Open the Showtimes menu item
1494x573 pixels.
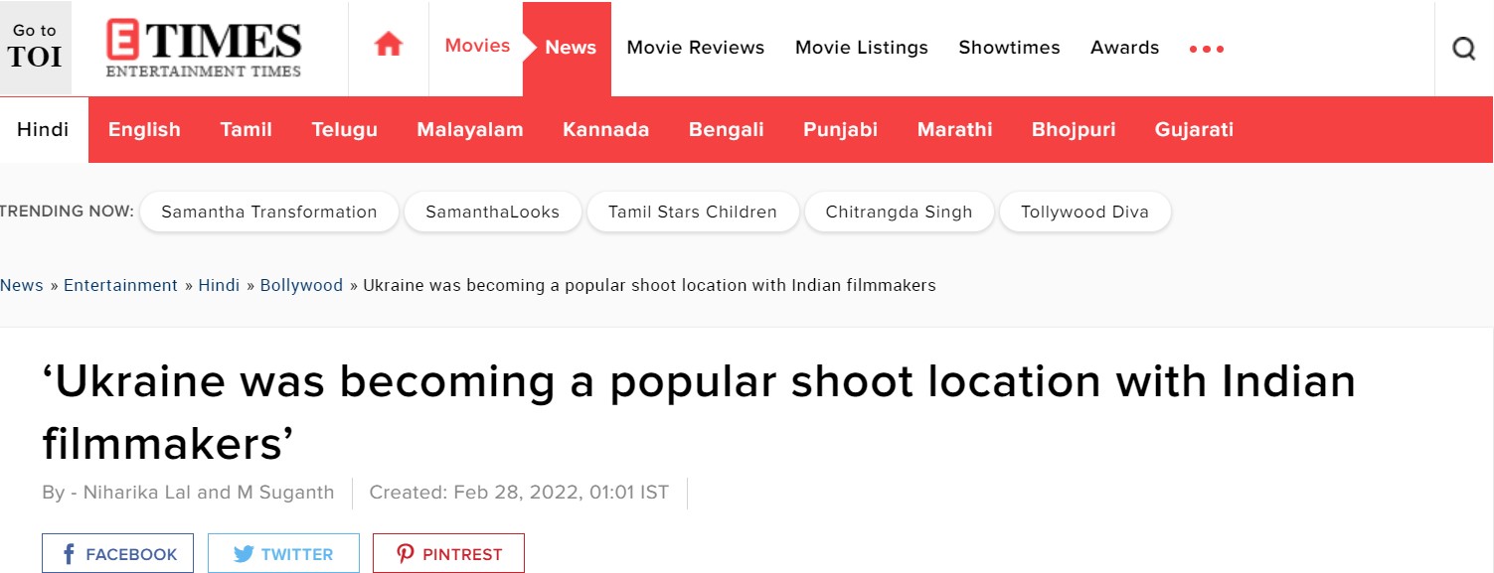click(1009, 48)
